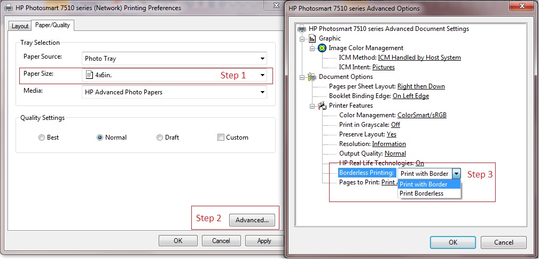This screenshot has height=259, width=539.
Task: Select the Printer Features tree label
Action: point(350,106)
